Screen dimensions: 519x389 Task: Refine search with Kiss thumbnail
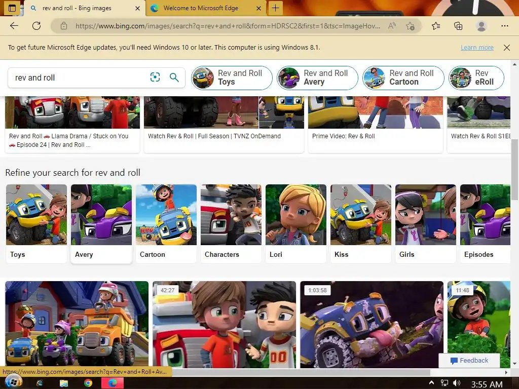coord(361,223)
